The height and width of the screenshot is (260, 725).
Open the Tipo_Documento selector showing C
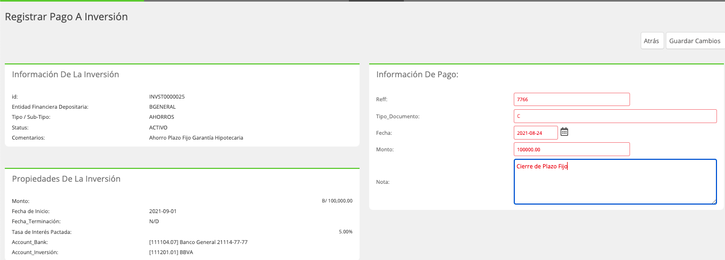point(615,116)
